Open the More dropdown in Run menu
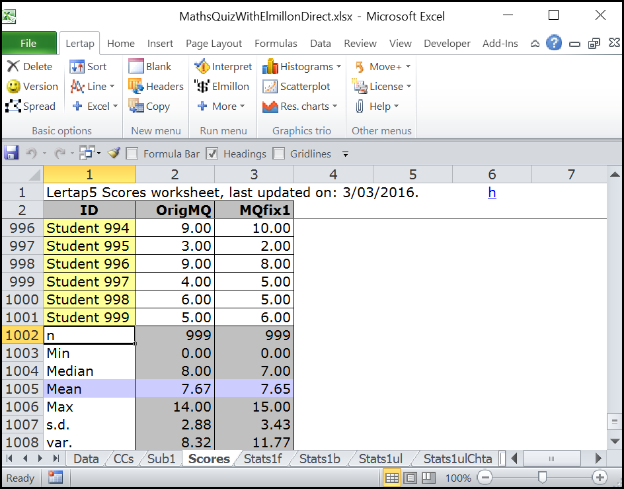 point(242,106)
